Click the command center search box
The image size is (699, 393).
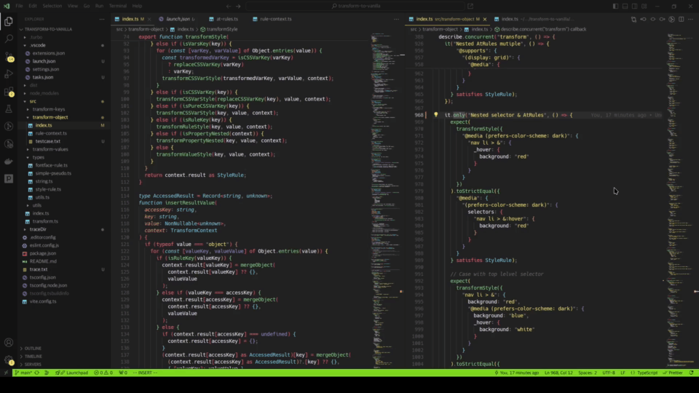pyautogui.click(x=355, y=7)
